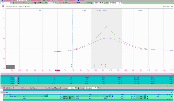Toggle the lock on the 1785.00 slice
Screen dimensions: 174x101
coord(18,80)
